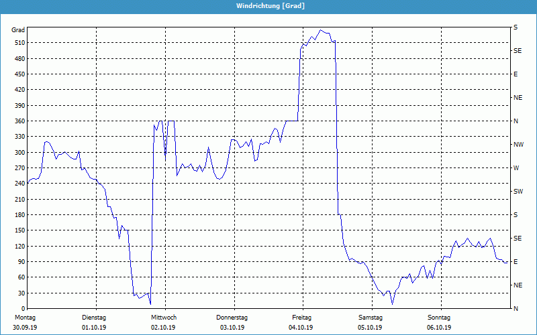Screen dimensions: 537x335
Task: Click the 'Mittwoch' day label
Action: point(164,318)
